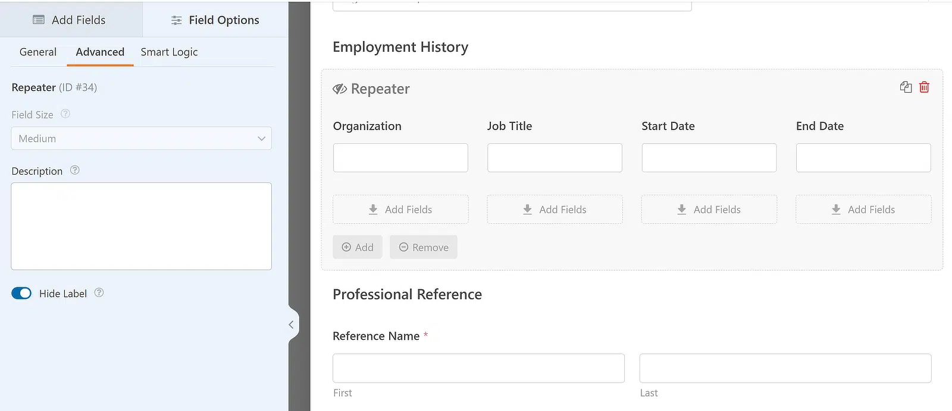Click Add Fields under End Date column
This screenshot has height=411, width=952.
tap(863, 210)
